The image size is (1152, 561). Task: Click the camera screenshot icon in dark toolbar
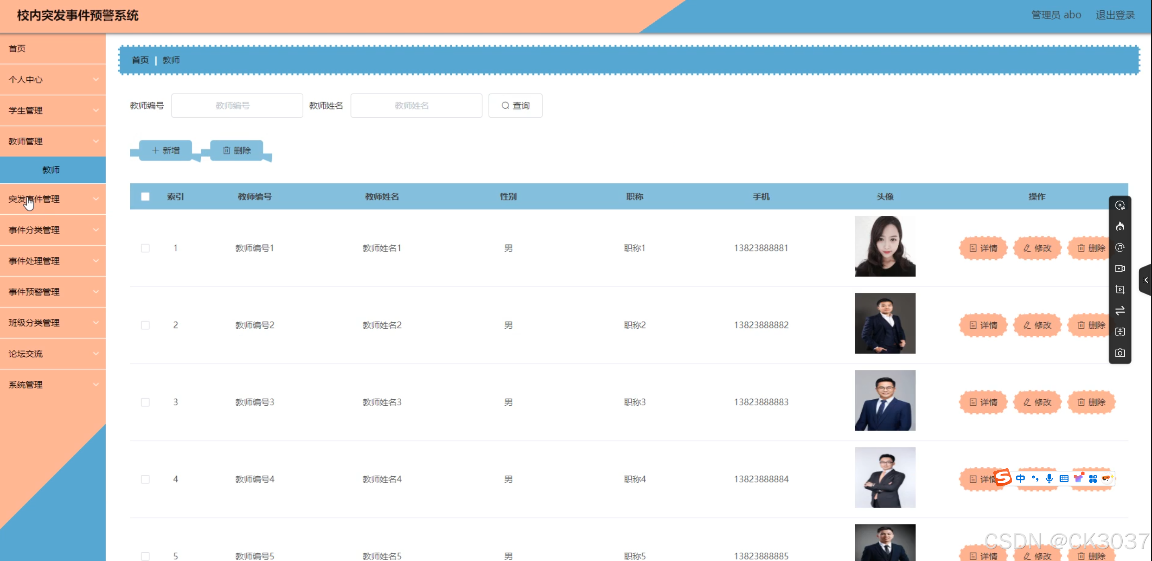point(1120,353)
